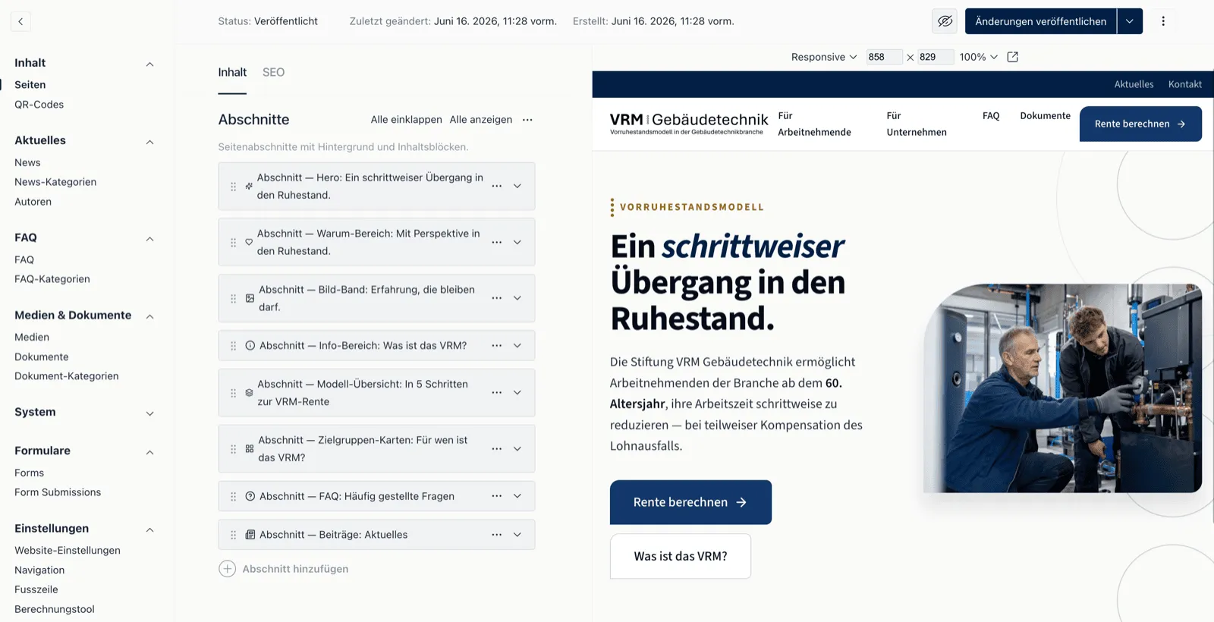This screenshot has height=622, width=1214.
Task: Open options for Zielgruppen-Karten section
Action: (x=496, y=448)
